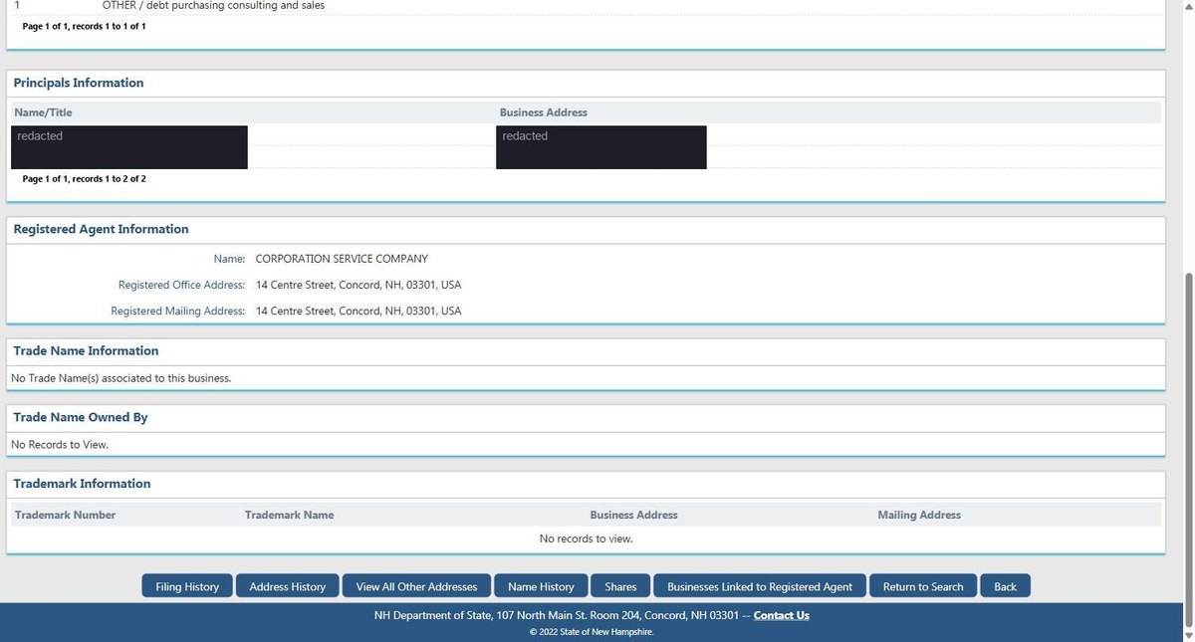This screenshot has height=642, width=1195.
Task: Click the redacted business address cell
Action: click(x=601, y=147)
